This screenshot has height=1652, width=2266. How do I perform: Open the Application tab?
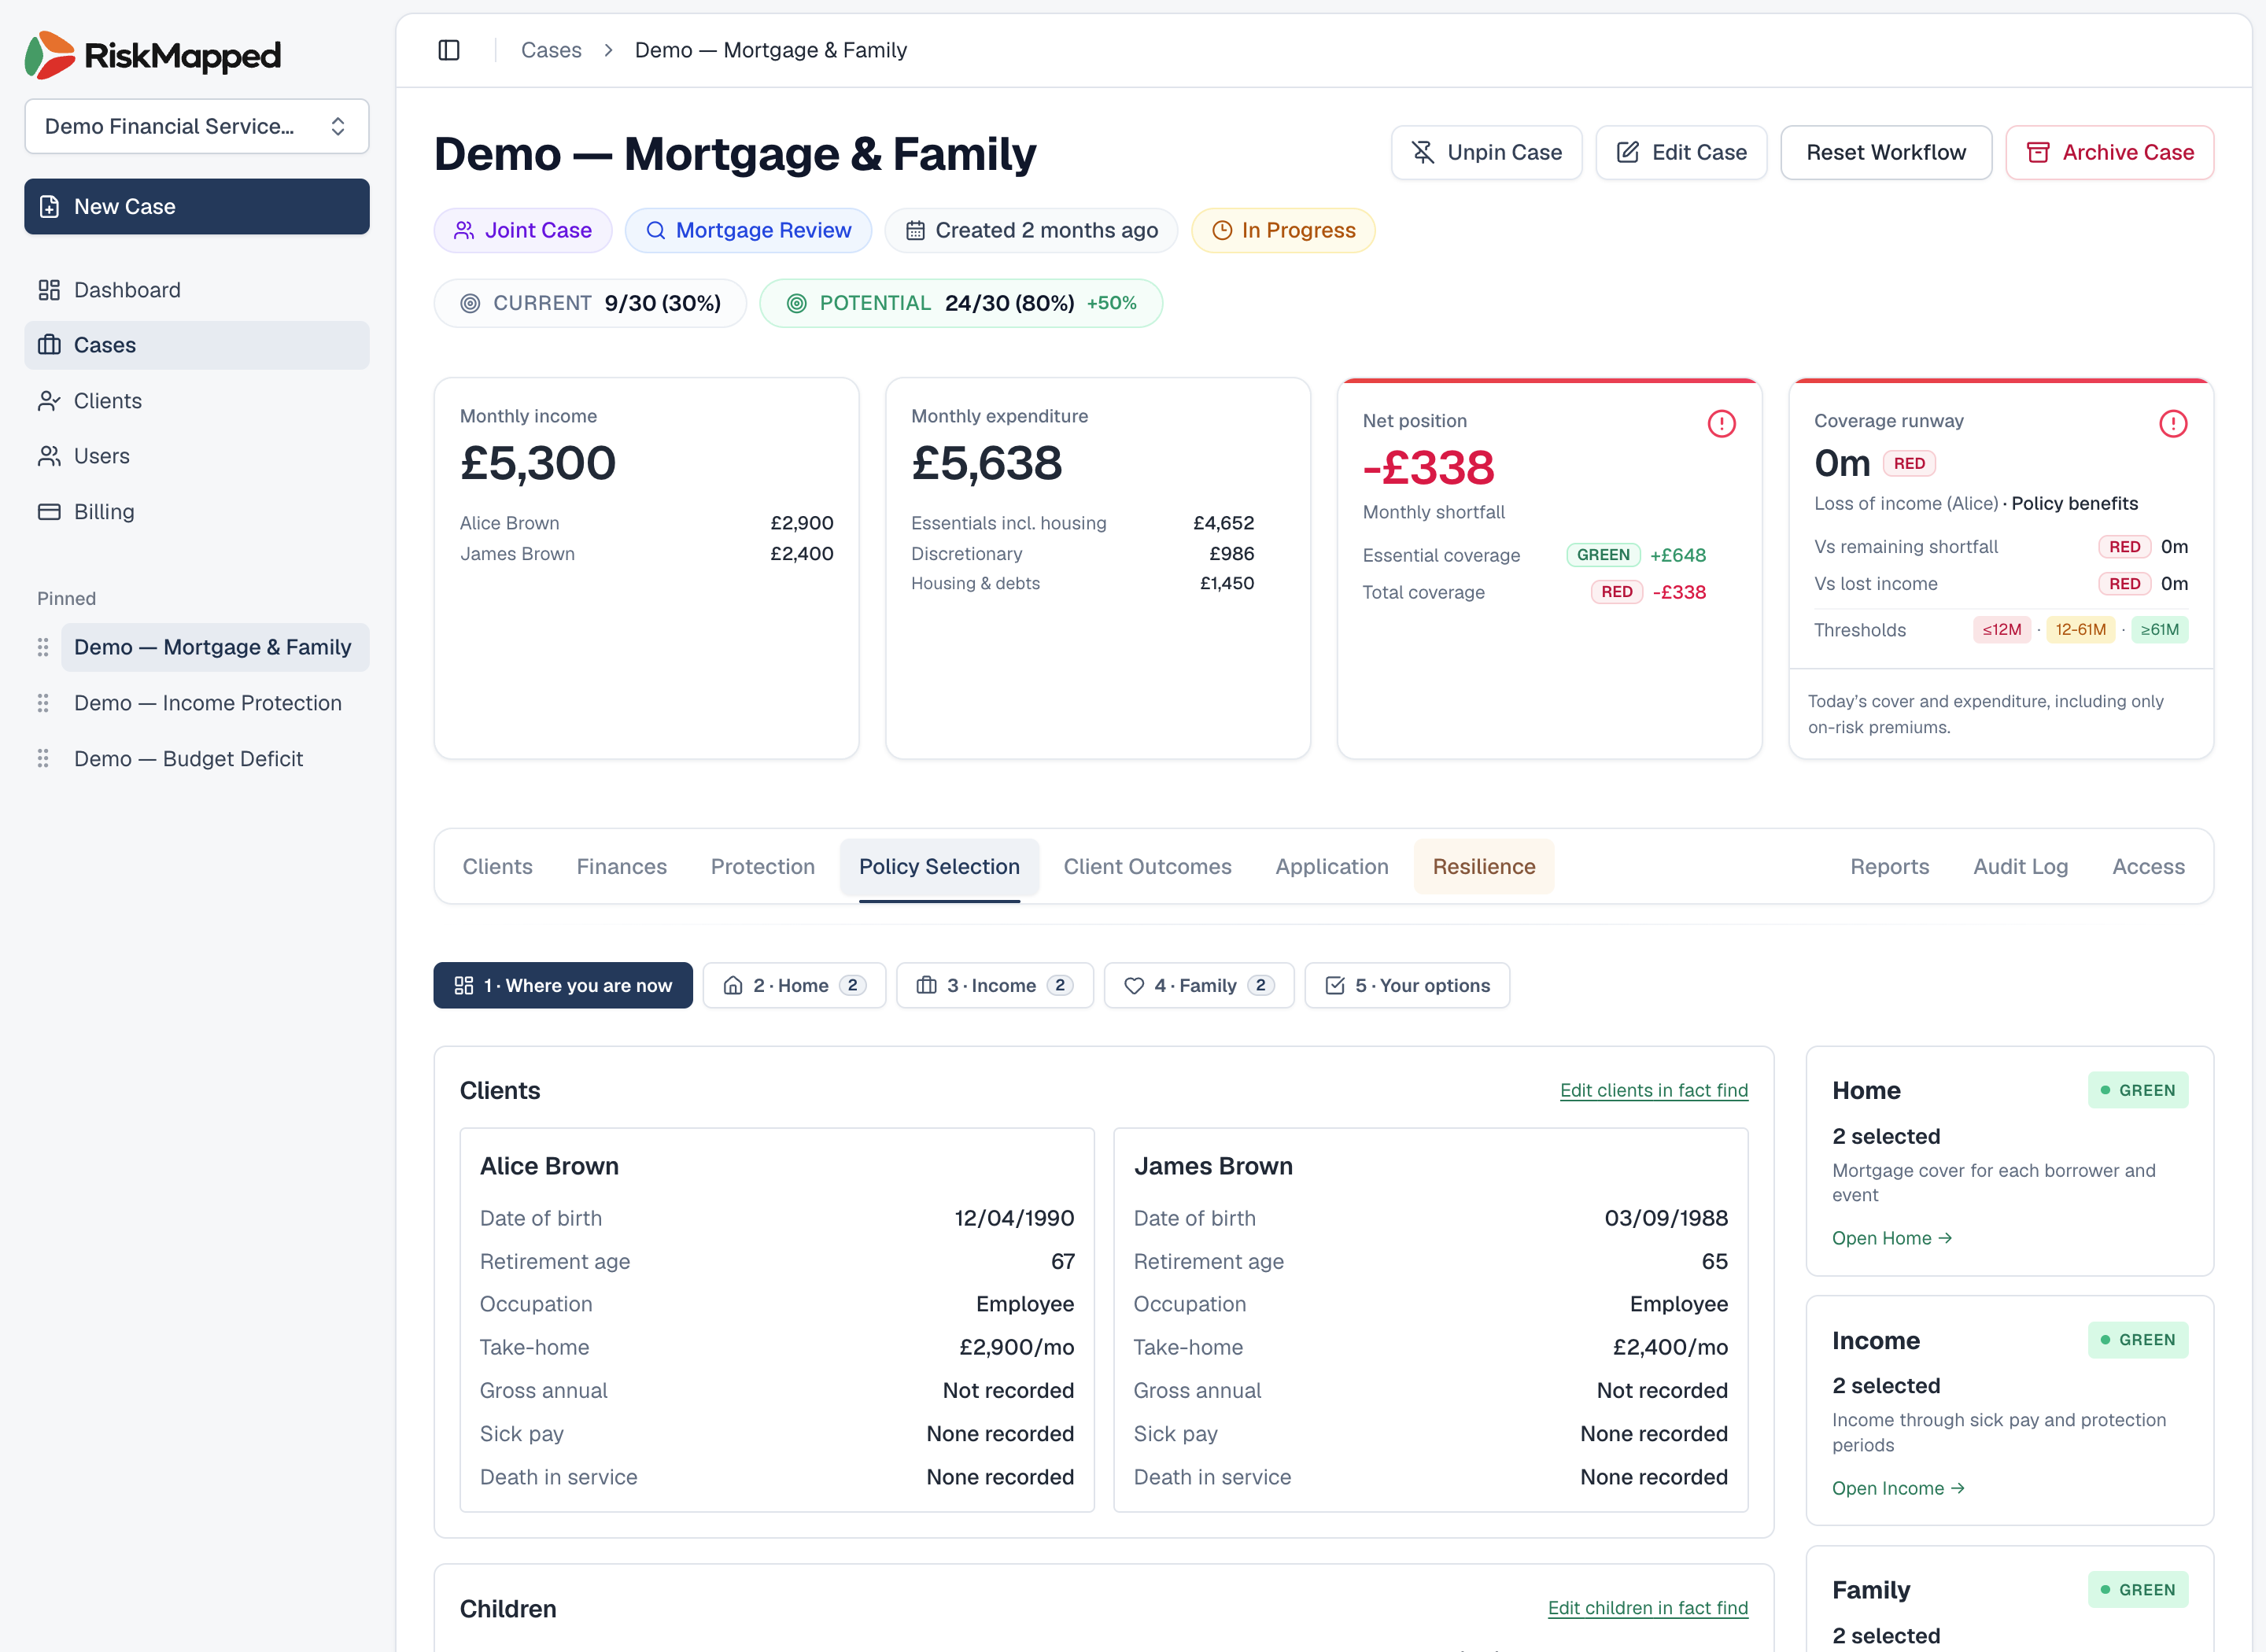pyautogui.click(x=1332, y=867)
